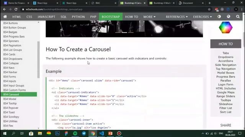This screenshot has width=245, height=137.
Task: Show hidden system tray icons
Action: pyautogui.click(x=203, y=134)
